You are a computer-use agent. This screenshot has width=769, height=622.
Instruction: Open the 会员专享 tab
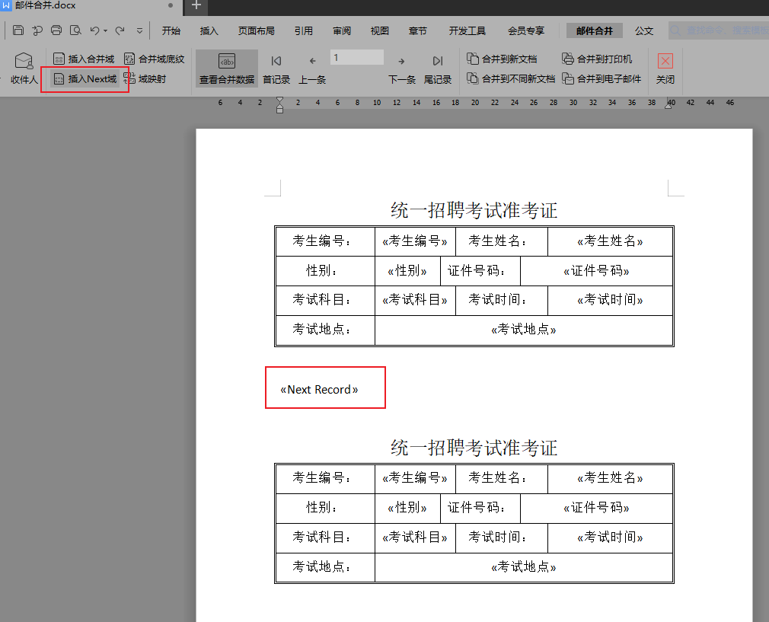click(x=526, y=31)
